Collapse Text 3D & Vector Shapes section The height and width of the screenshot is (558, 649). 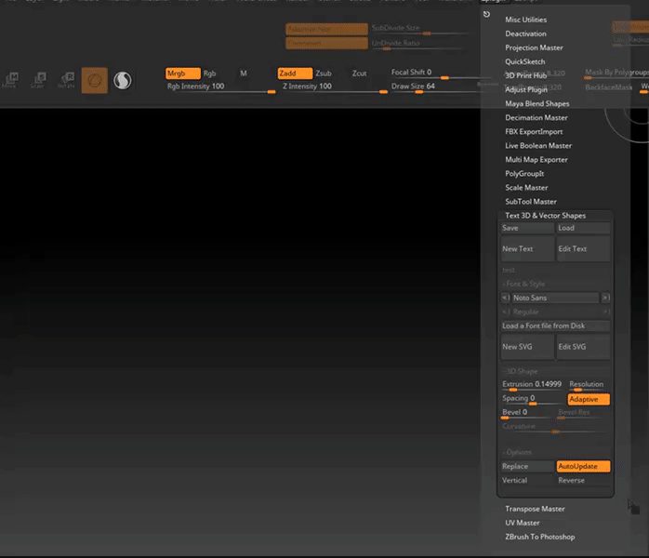pyautogui.click(x=545, y=216)
